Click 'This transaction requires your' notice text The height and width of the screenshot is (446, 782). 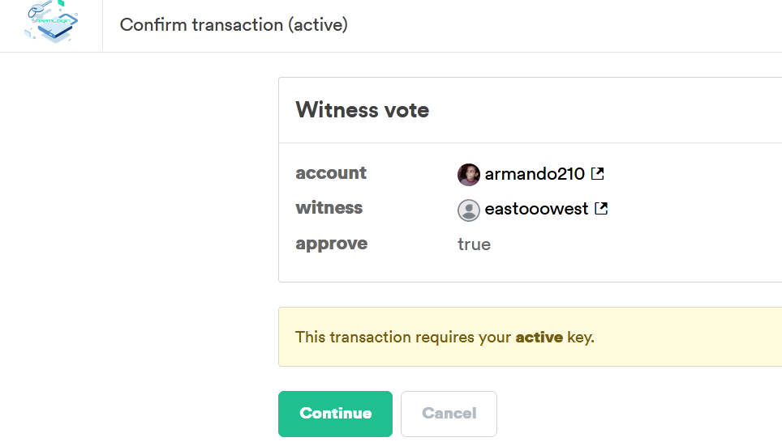403,337
